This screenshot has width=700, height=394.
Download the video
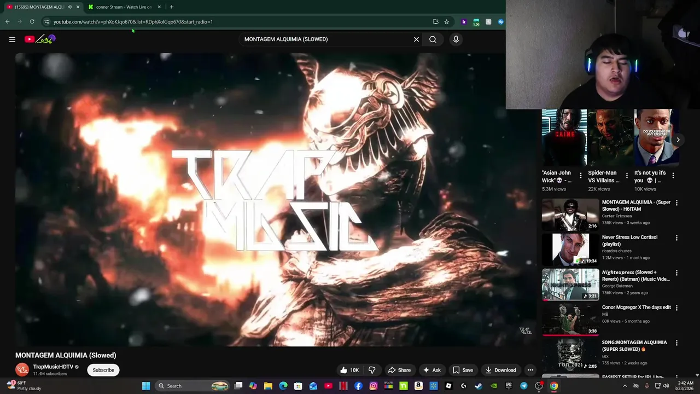[x=500, y=370]
